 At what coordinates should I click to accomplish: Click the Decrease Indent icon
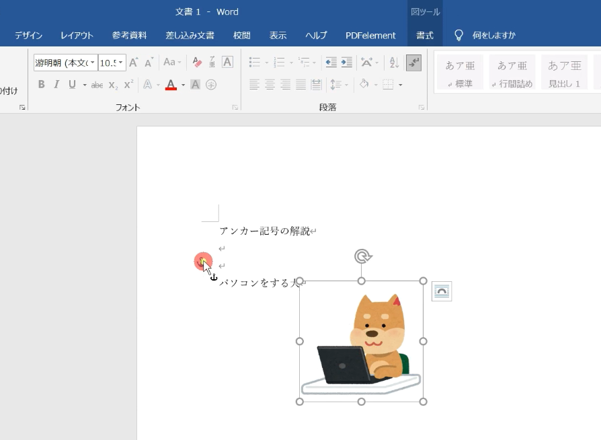click(x=331, y=63)
